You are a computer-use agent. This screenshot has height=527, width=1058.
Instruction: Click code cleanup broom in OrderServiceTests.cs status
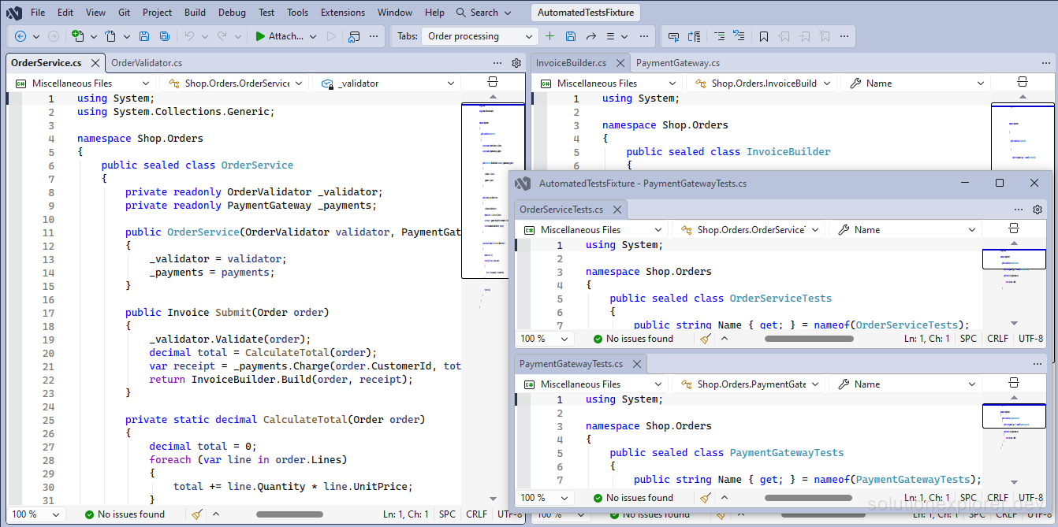(x=706, y=339)
